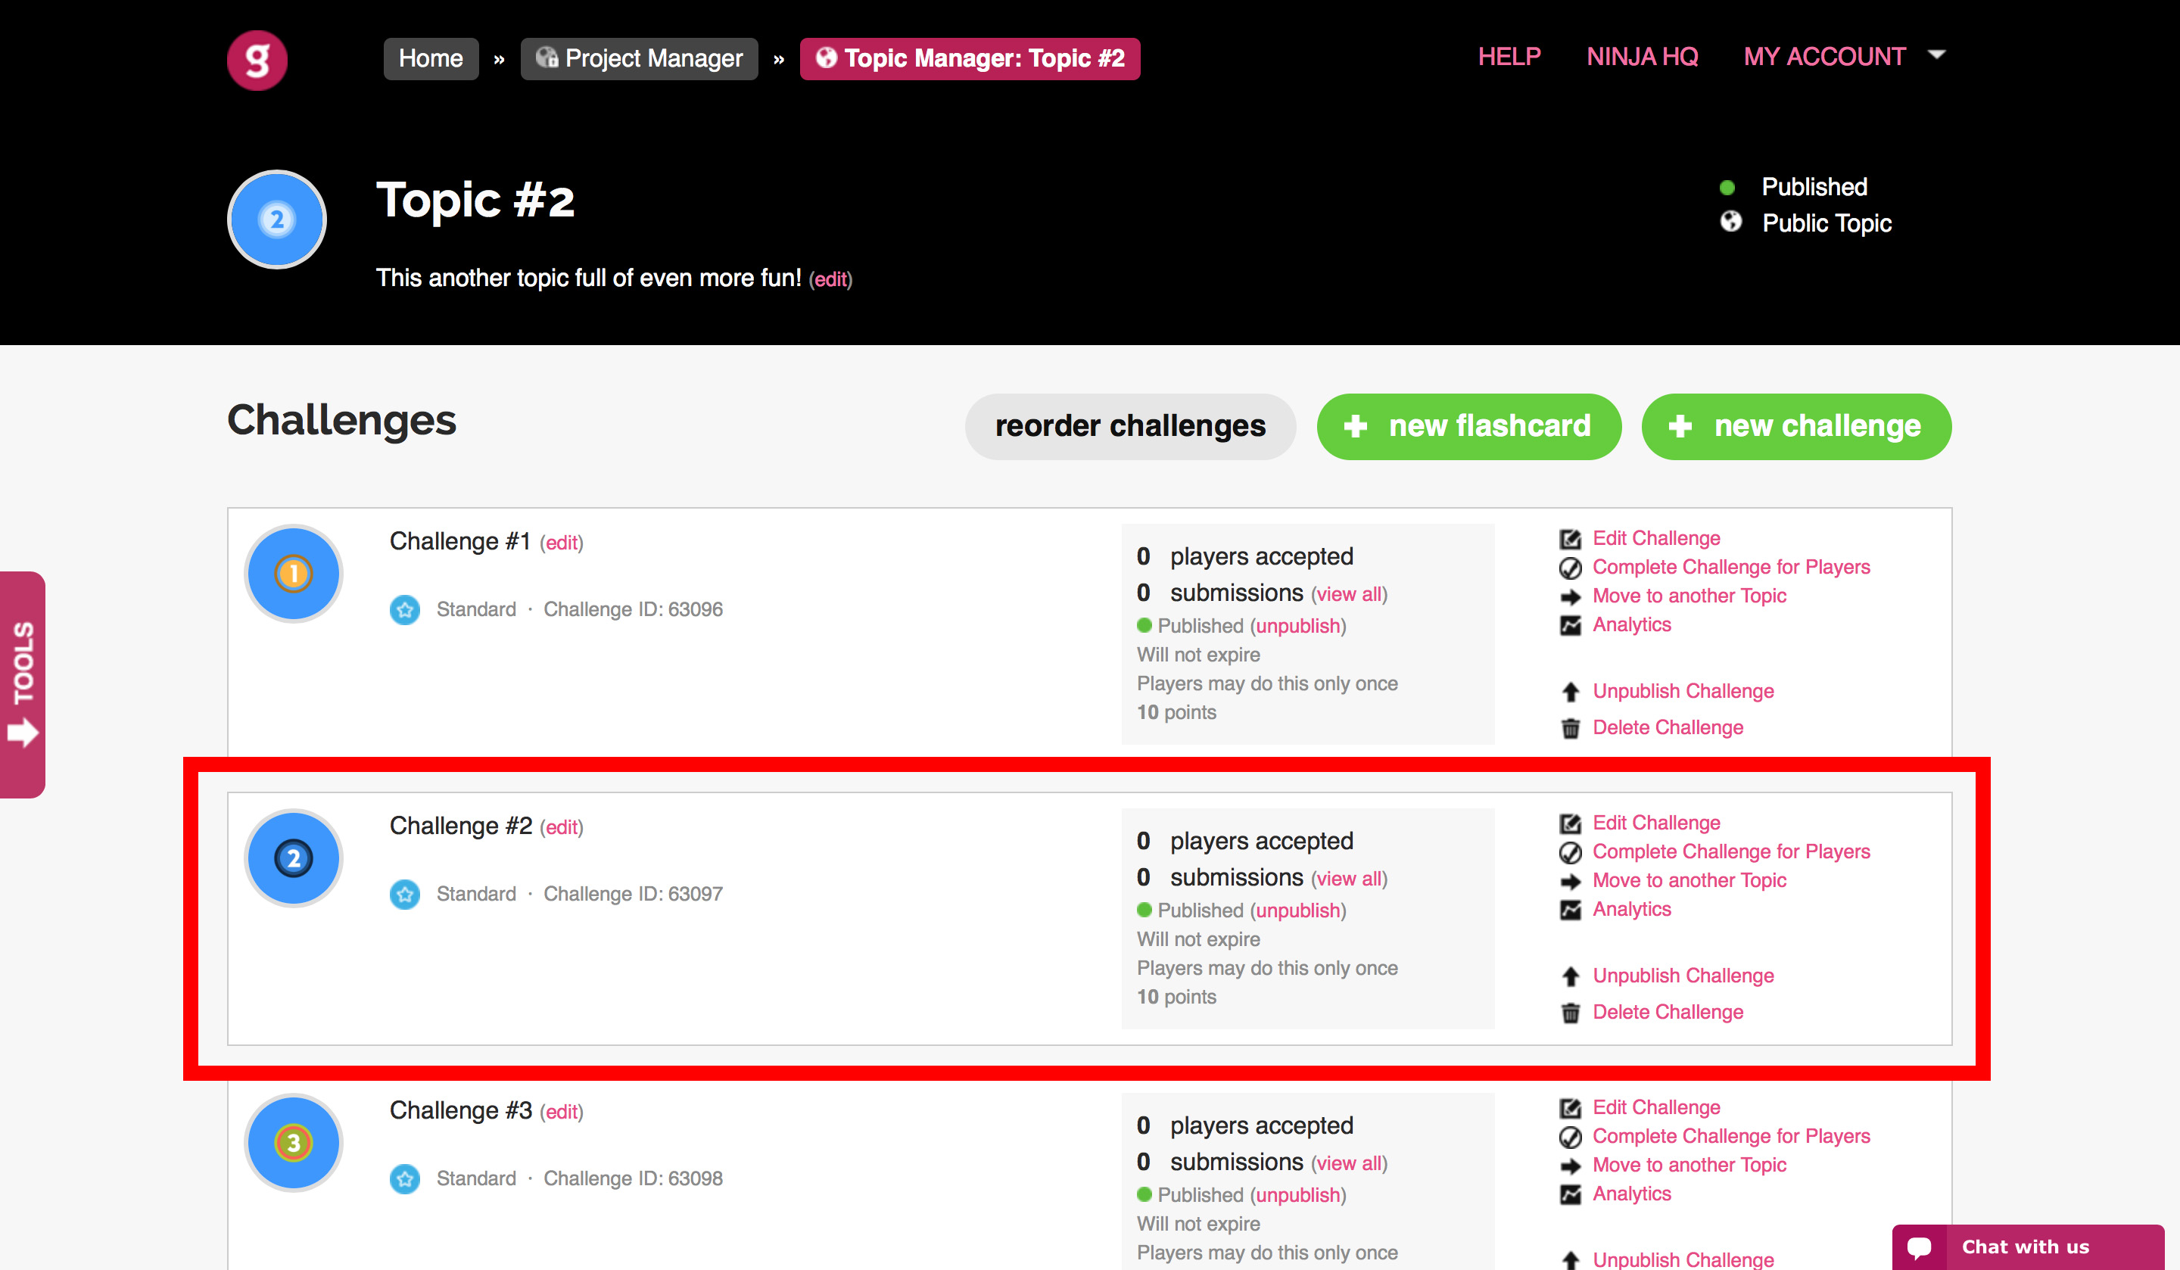The height and width of the screenshot is (1270, 2180).
Task: Click the reorder challenges button
Action: tap(1130, 427)
